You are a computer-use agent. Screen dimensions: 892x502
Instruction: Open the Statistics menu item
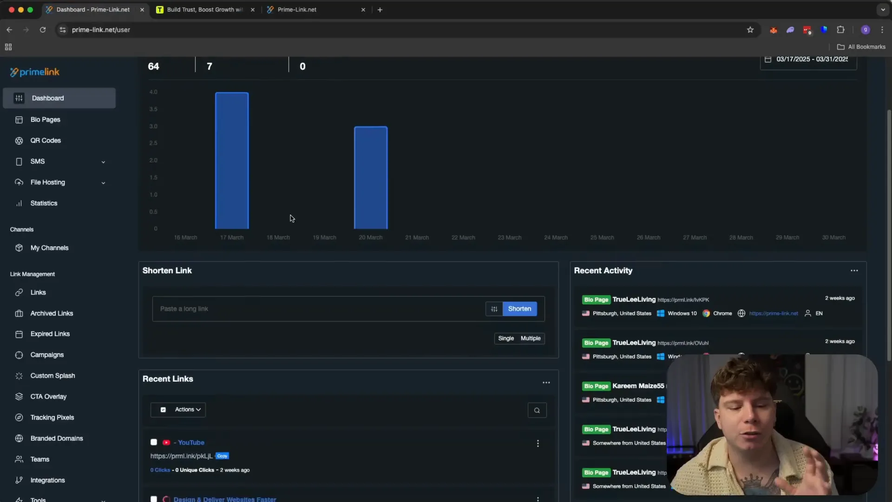pos(44,204)
